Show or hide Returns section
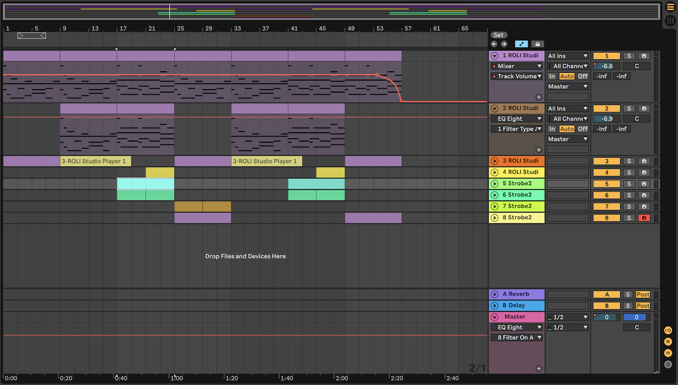The image size is (678, 385). click(668, 342)
